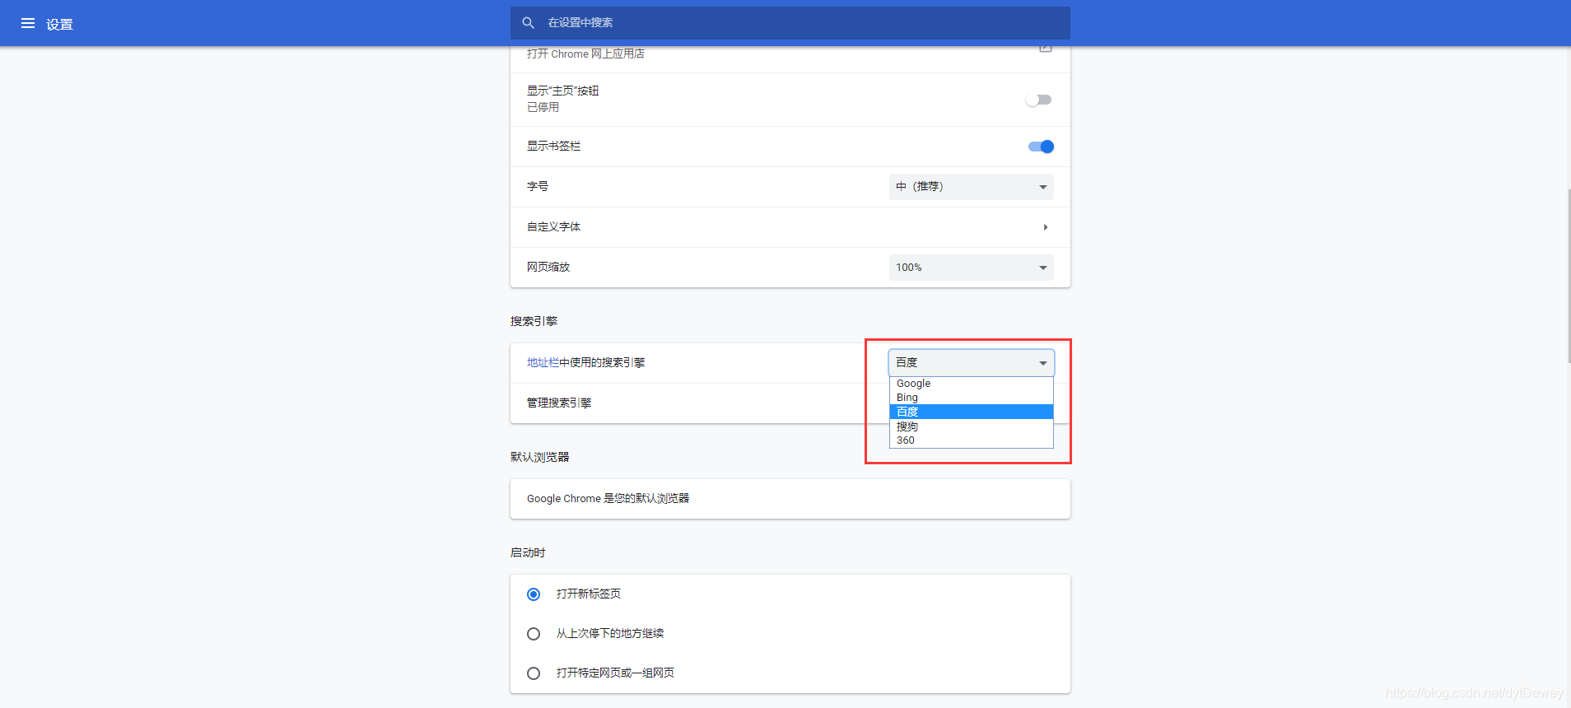This screenshot has width=1571, height=708.
Task: Click the page vertical scrollbar
Action: 1568,276
